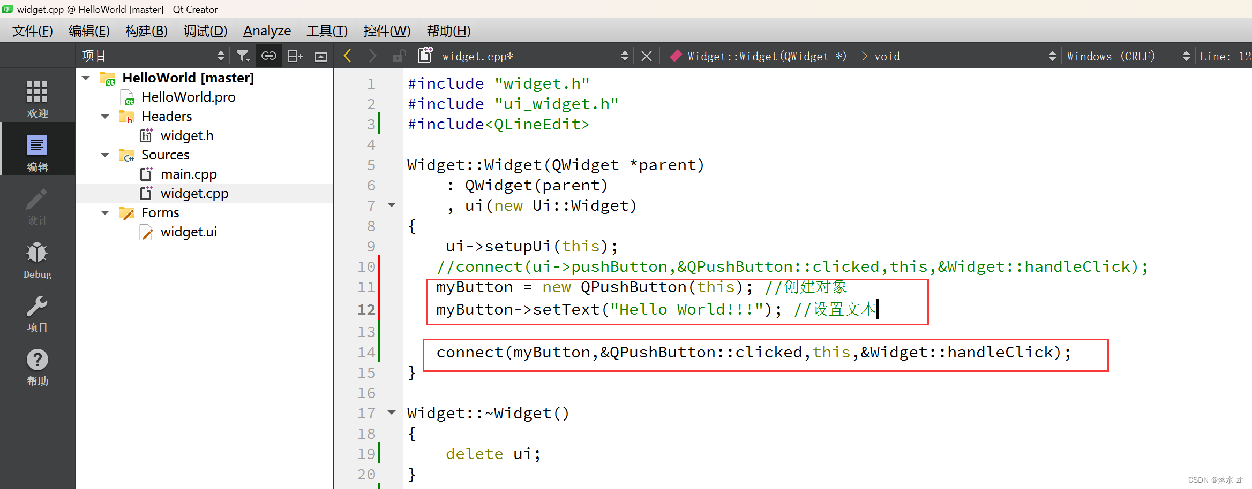Place cursor on #include<QLineEdit> line
The height and width of the screenshot is (489, 1252).
[498, 124]
